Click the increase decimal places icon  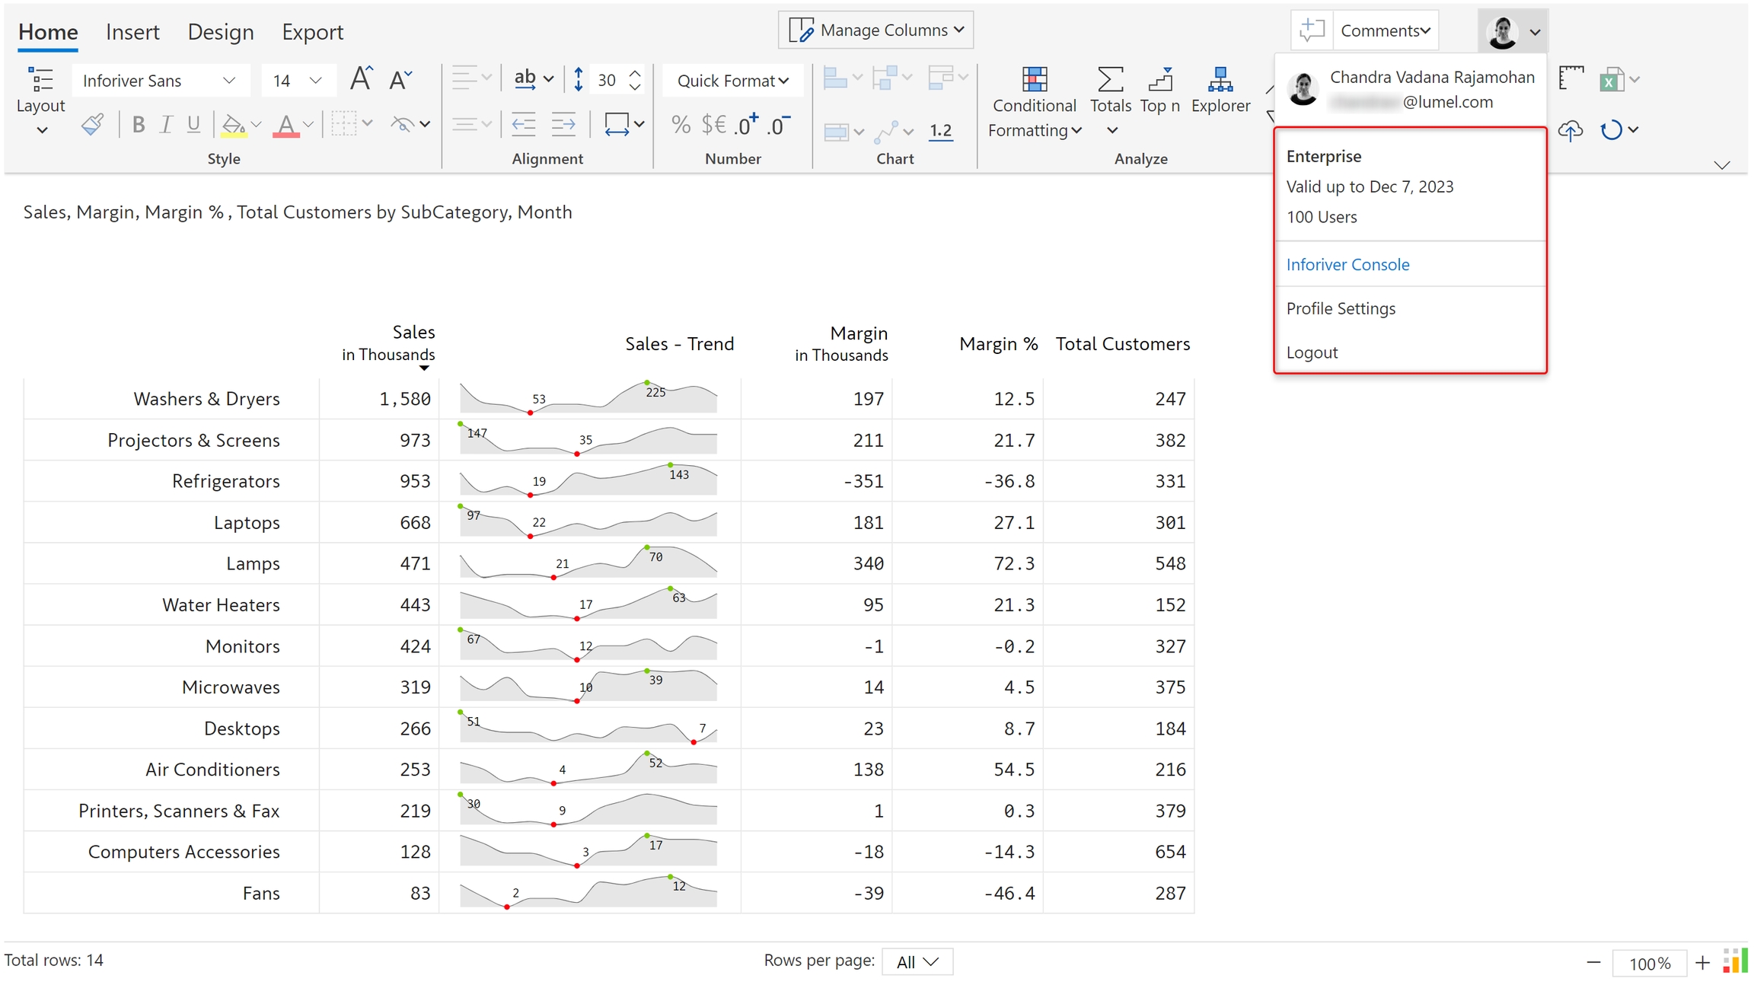pos(746,125)
